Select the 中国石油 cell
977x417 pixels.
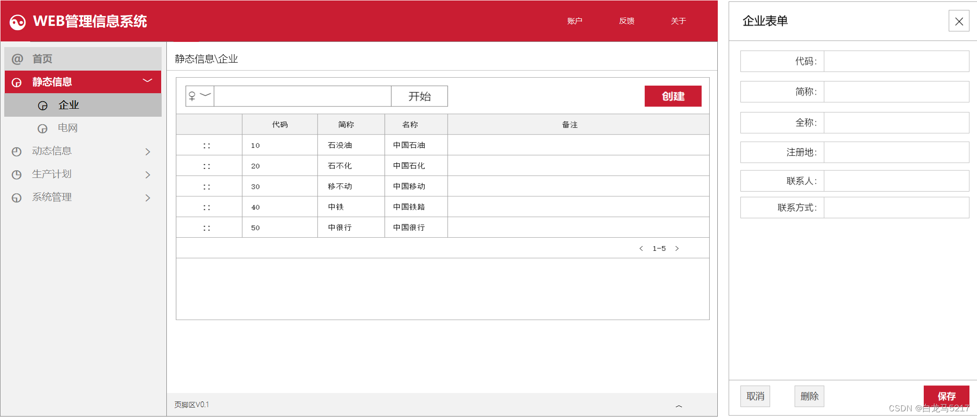(x=416, y=145)
